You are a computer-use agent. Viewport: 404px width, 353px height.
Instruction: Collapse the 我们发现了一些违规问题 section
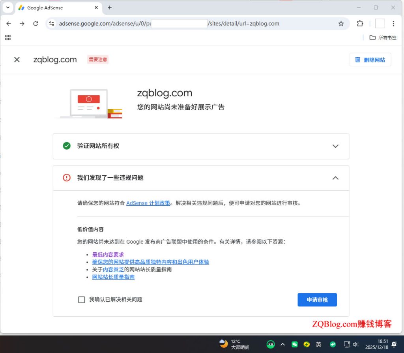(x=335, y=178)
